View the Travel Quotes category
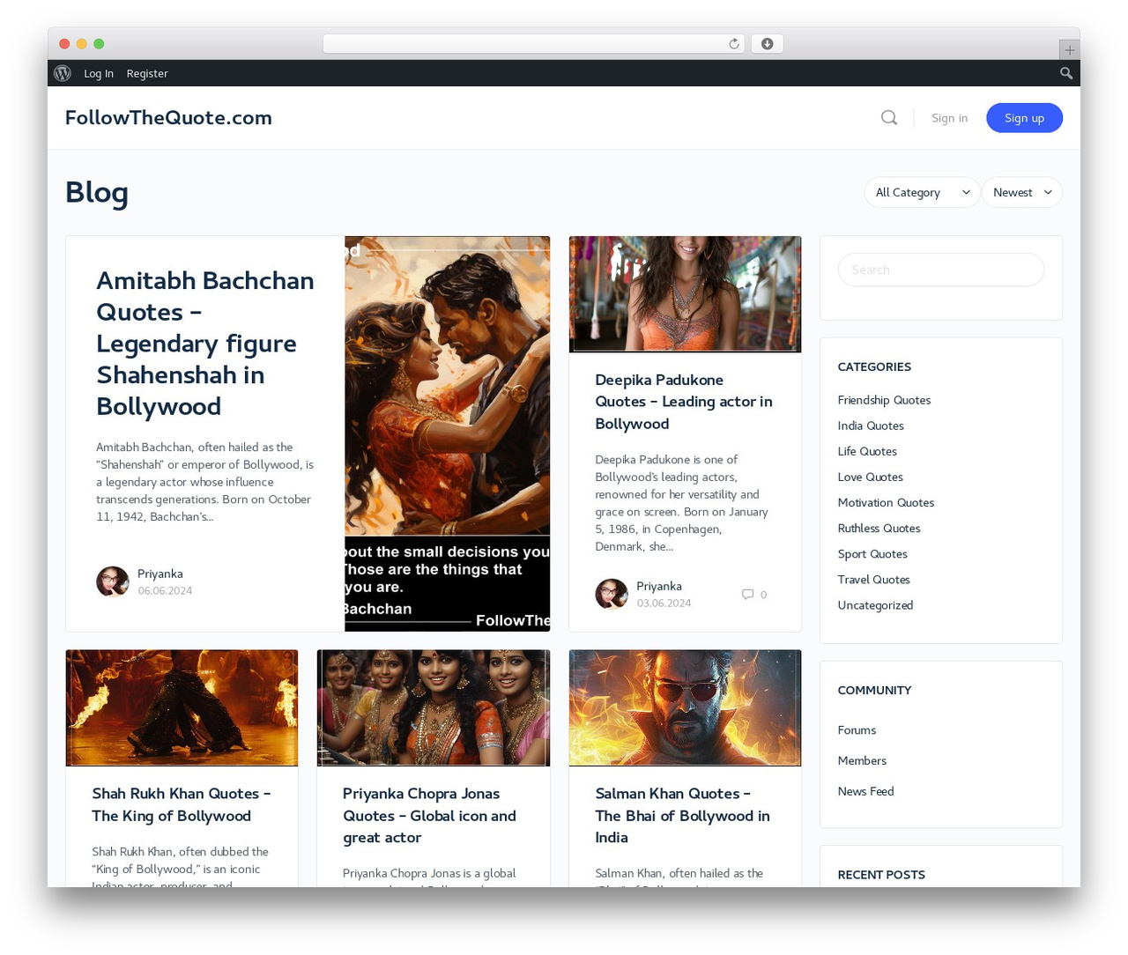 coord(873,580)
